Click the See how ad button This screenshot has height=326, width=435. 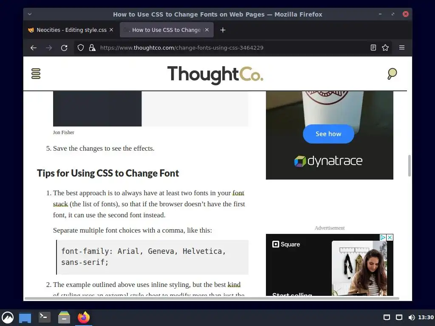click(x=328, y=134)
